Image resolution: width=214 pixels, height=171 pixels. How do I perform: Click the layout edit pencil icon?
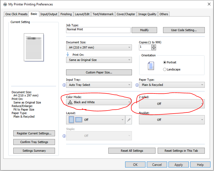pyautogui.click(x=129, y=120)
